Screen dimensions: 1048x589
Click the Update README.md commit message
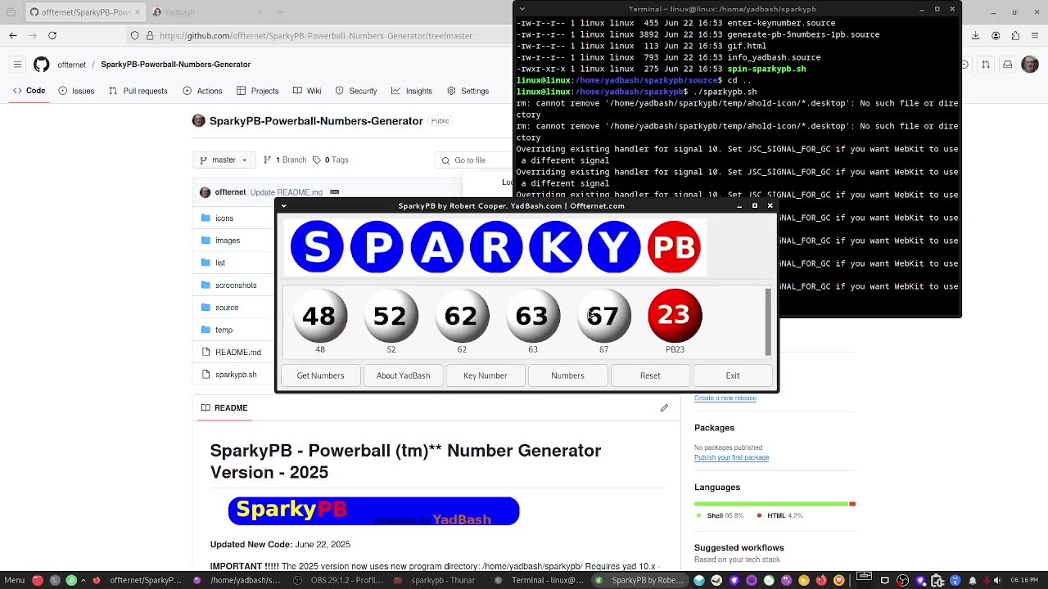point(287,192)
